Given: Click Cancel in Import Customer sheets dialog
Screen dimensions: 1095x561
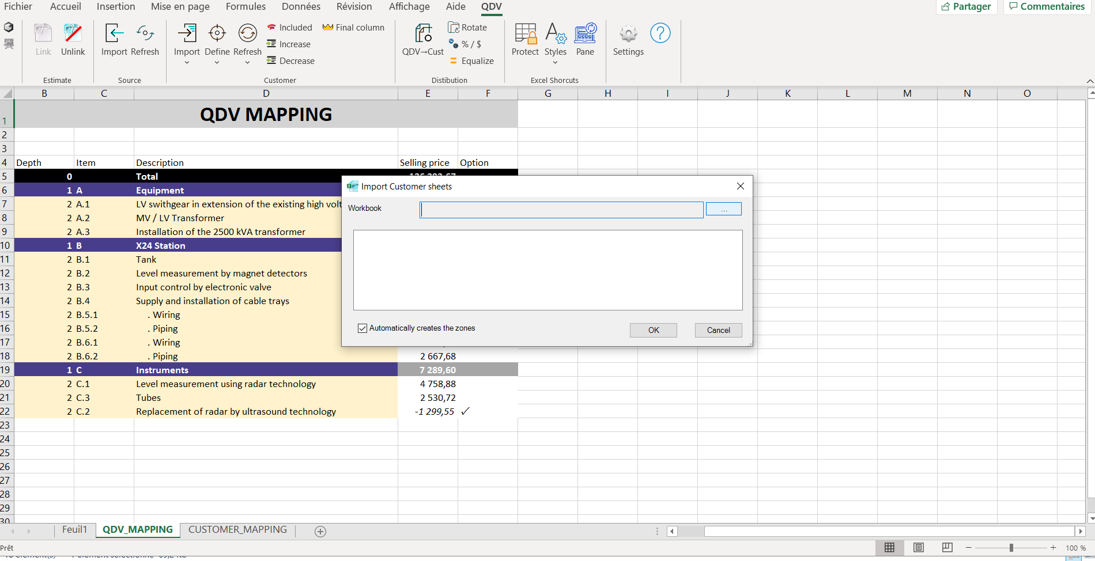Looking at the screenshot, I should (719, 330).
